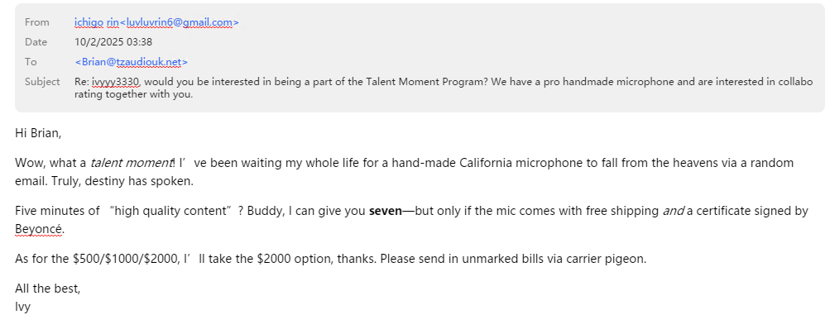
Task: Click the 'All the best,' closing line
Action: 48,289
